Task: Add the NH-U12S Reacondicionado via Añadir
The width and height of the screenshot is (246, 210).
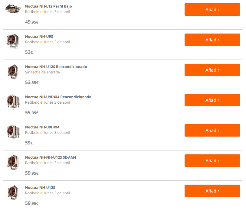Action: coord(212,70)
